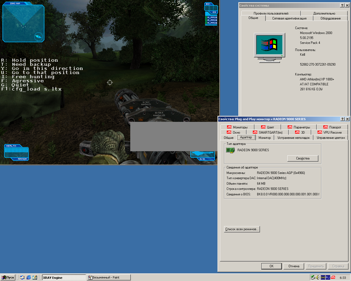This screenshot has height=281, width=351.
Task: Click the Свойства button for the adapter
Action: coord(303,158)
